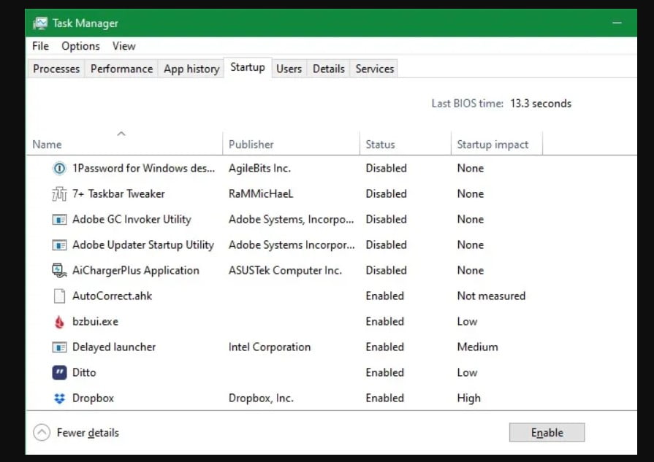Select the "1Password for Windows des..." entry

click(x=143, y=169)
